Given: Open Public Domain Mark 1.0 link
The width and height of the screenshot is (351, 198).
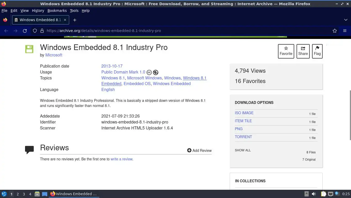Looking at the screenshot, I should [123, 72].
